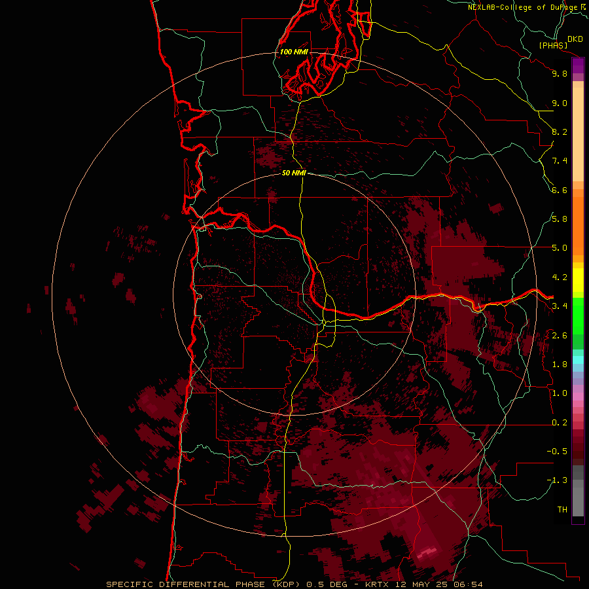
Task: Click the 8.2 value on color scale
Action: (560, 132)
